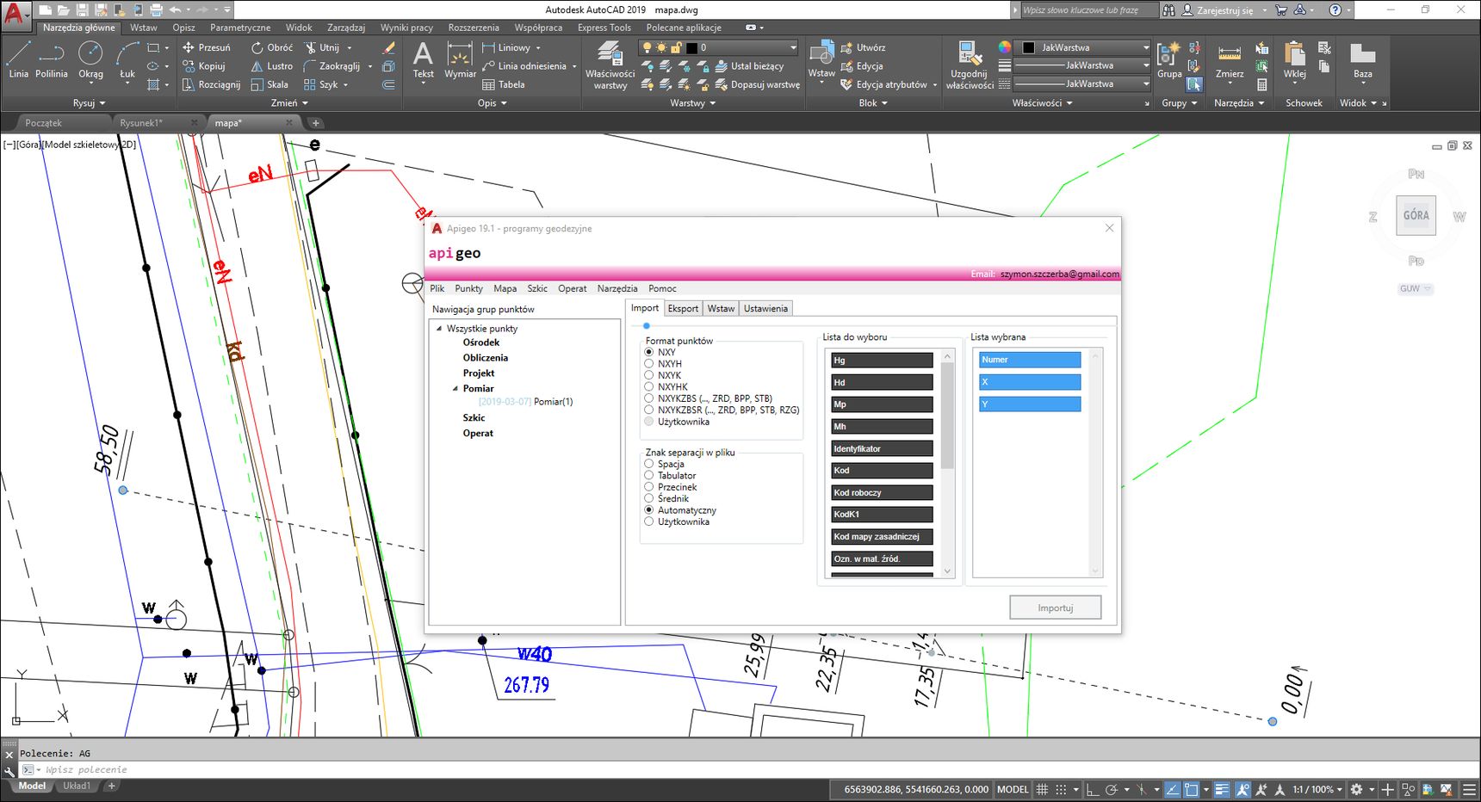Expand the Rysuj panel
The height and width of the screenshot is (802, 1481).
89,103
